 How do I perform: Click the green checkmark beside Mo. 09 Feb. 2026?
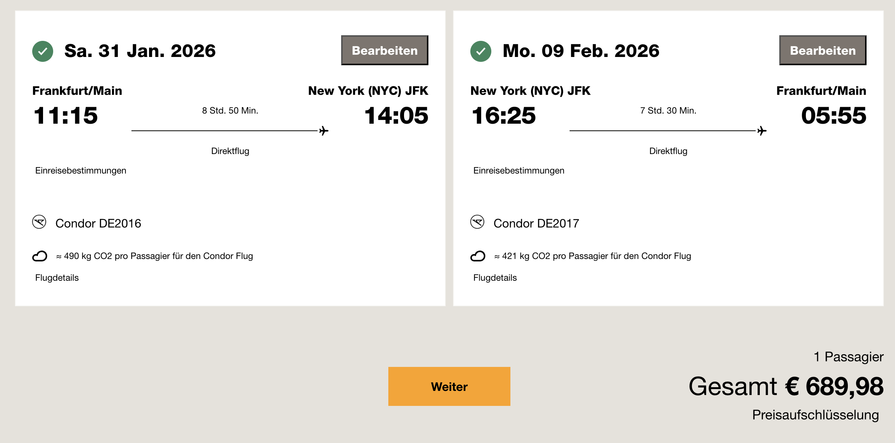click(x=481, y=51)
